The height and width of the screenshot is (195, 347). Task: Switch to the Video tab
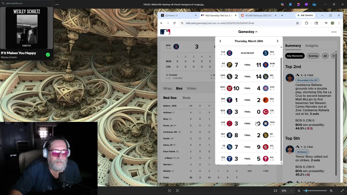191,89
